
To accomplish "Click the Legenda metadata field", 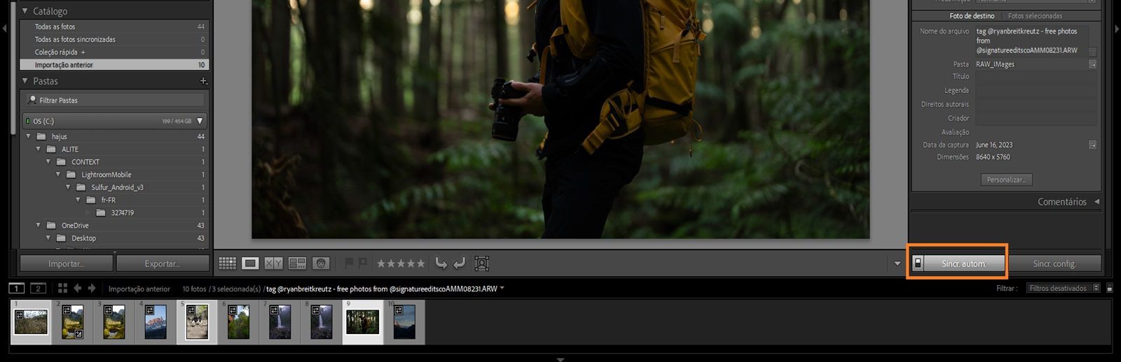I will coord(1036,90).
